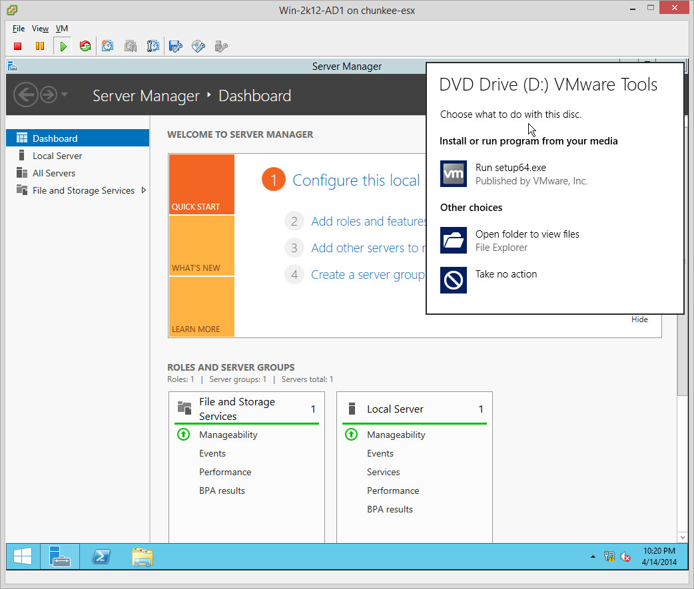Open the Windows Start button

23,556
